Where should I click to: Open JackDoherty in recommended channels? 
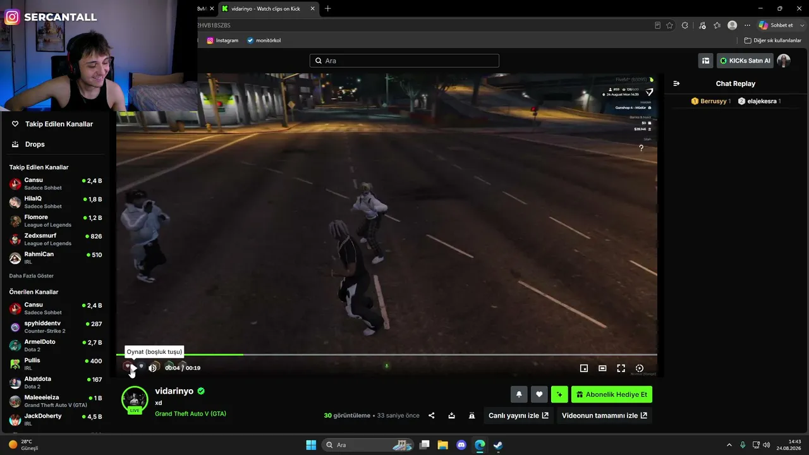[x=56, y=419]
